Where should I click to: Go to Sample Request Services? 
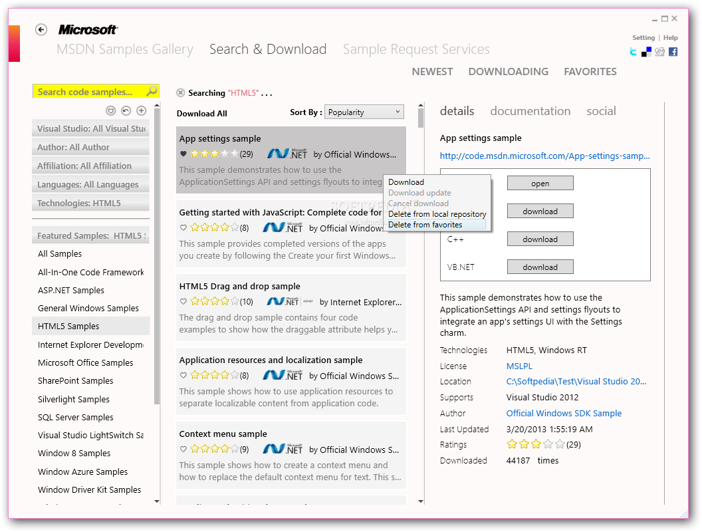tap(416, 49)
